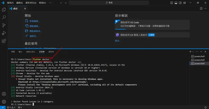
Task: Open the Explorer view in the activity bar
Action: coord(4,10)
